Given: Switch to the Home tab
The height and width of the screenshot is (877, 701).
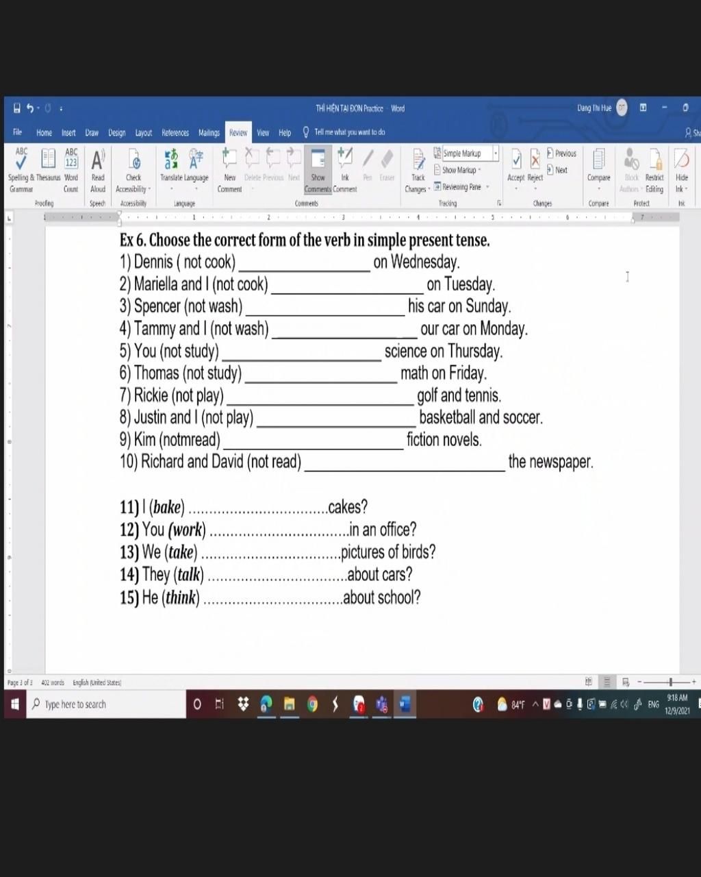Looking at the screenshot, I should tap(44, 132).
